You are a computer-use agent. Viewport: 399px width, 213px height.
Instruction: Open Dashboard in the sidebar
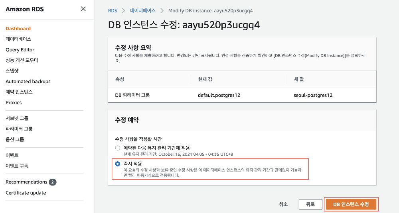click(x=18, y=28)
